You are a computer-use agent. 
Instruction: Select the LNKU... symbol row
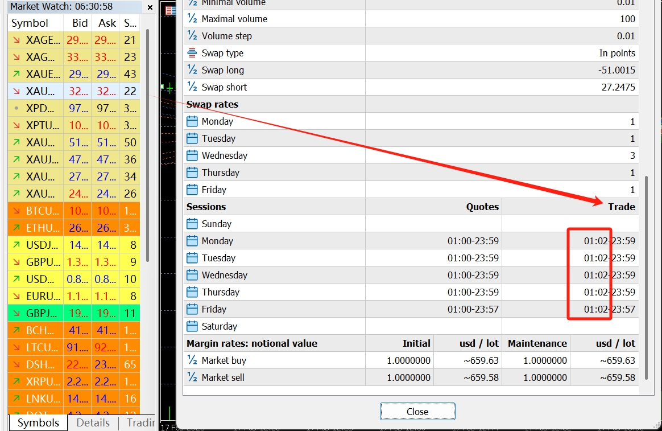[74, 399]
